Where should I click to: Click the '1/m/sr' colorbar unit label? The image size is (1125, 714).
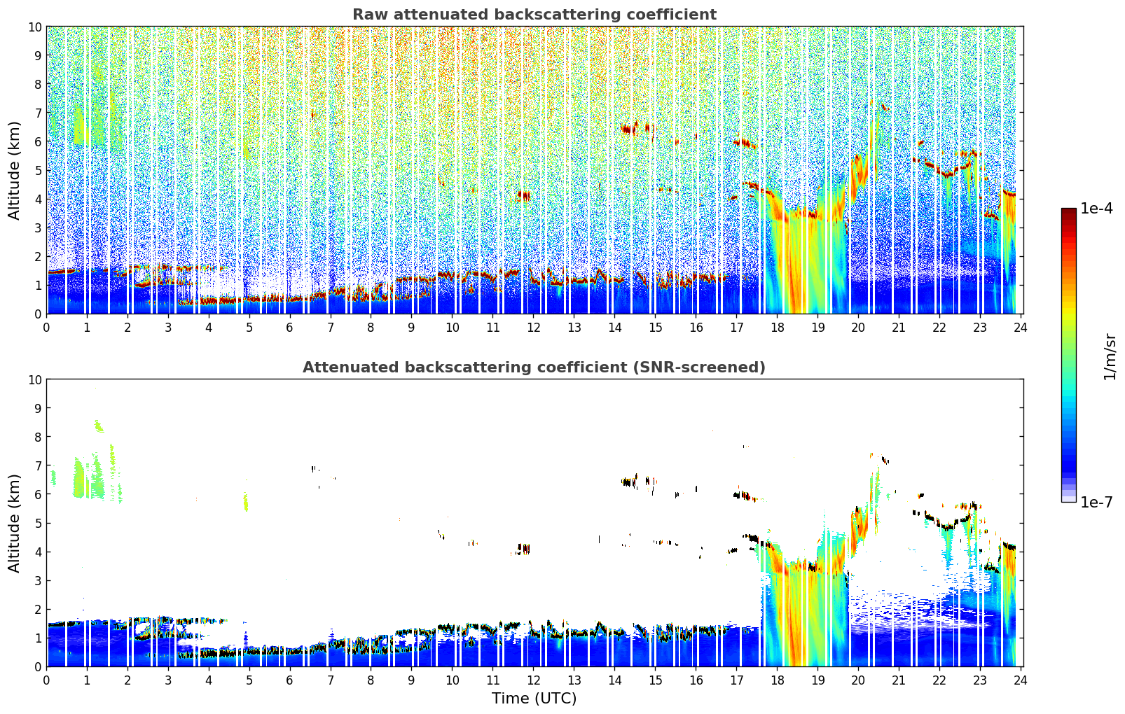coord(1109,356)
